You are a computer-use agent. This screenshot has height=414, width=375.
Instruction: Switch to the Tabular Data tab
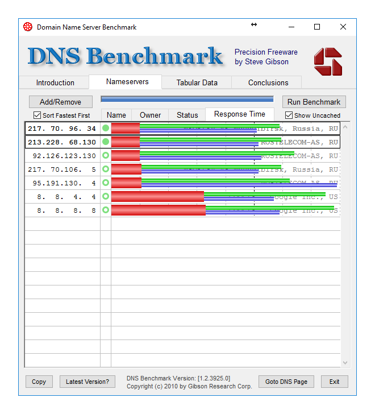[x=197, y=82]
